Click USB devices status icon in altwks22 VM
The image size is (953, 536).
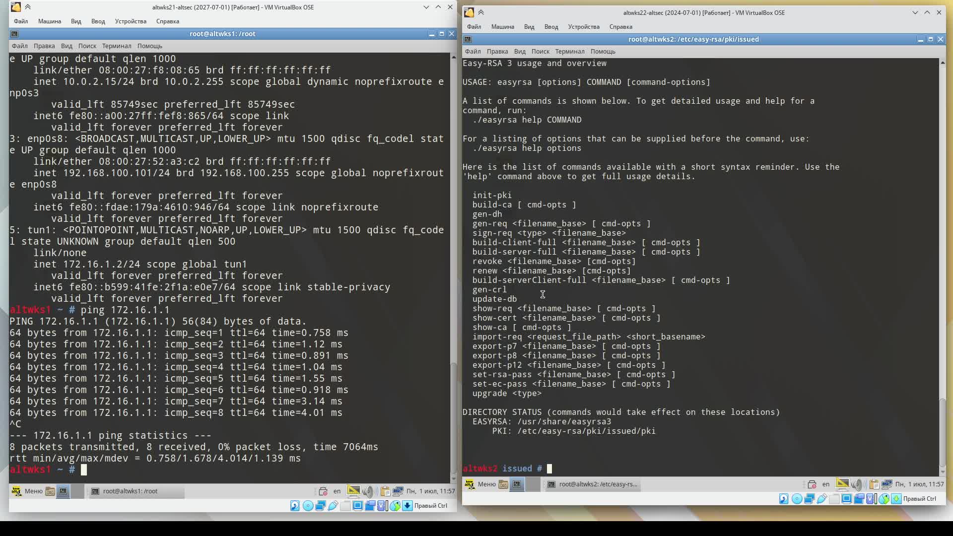point(822,499)
